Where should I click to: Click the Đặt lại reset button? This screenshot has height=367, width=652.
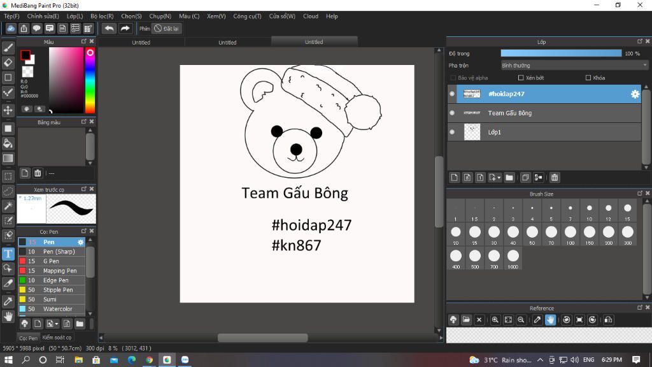[167, 28]
